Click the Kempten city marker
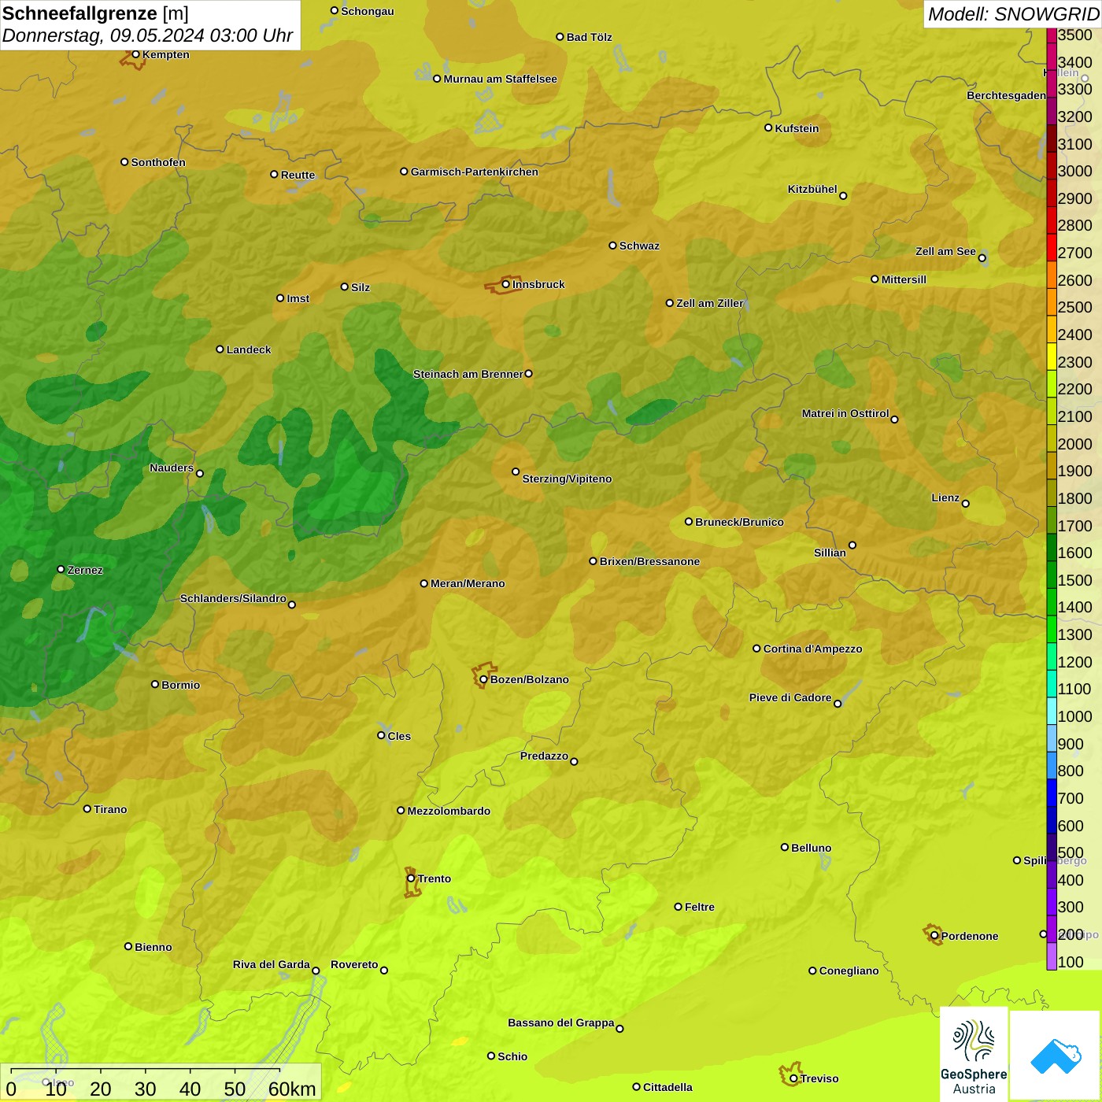This screenshot has width=1102, height=1102. pyautogui.click(x=136, y=54)
